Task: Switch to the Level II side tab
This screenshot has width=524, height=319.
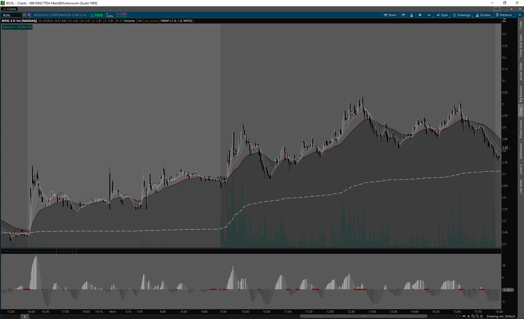Action: (x=521, y=169)
